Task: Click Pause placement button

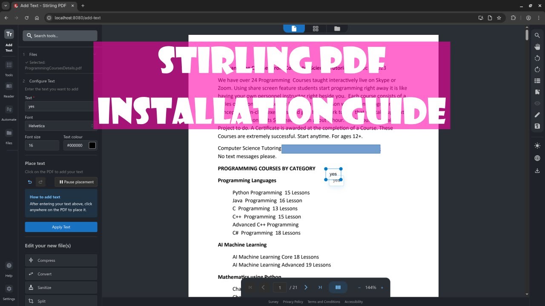Action: coord(76,182)
